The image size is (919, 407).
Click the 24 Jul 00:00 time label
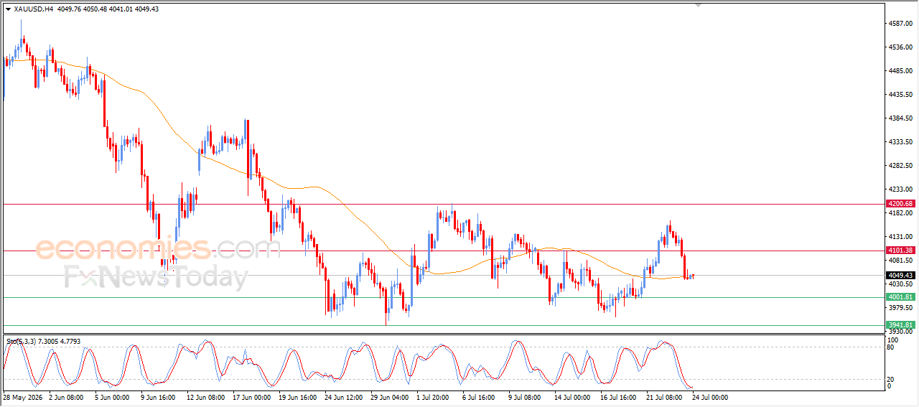coord(710,397)
